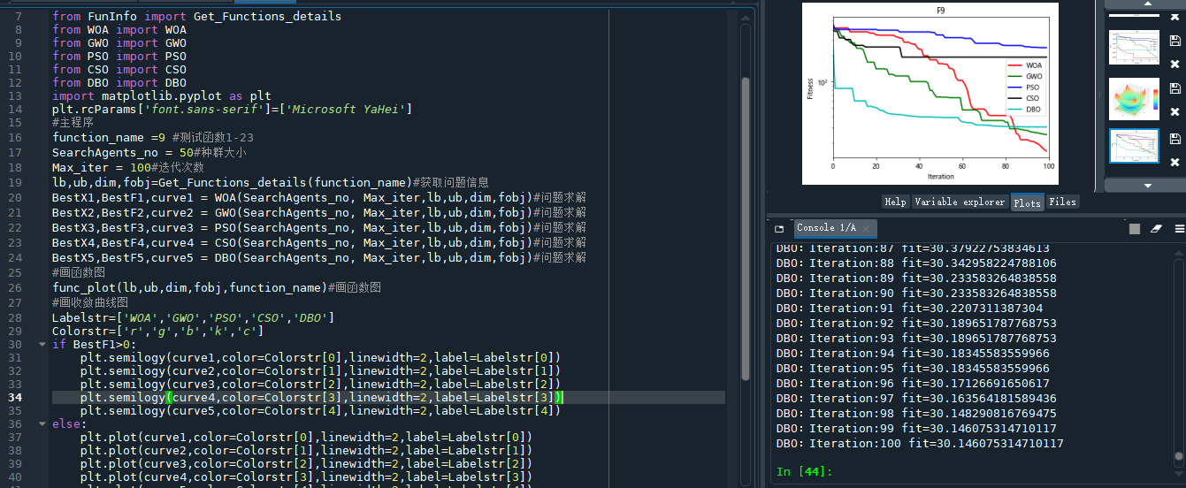Click the console vertical scrollbar handle

coord(1178,457)
